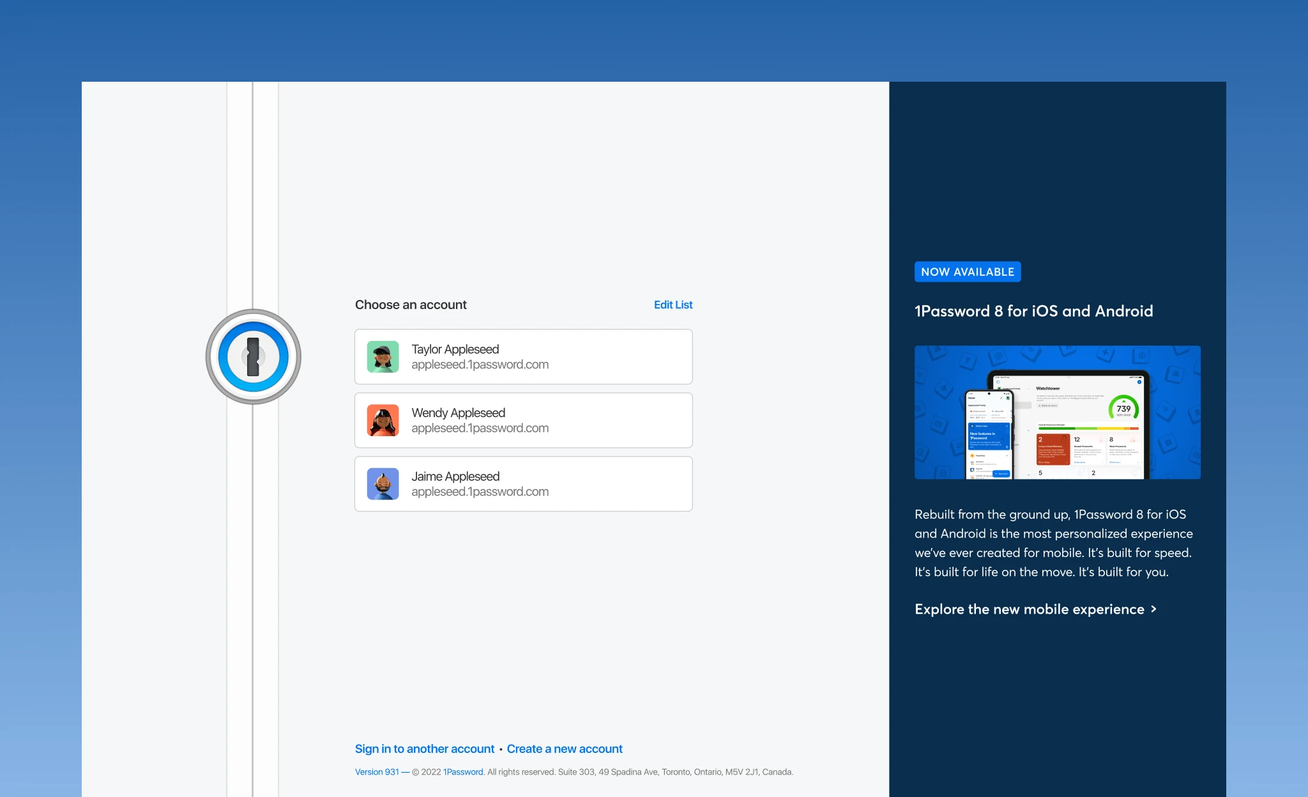The width and height of the screenshot is (1308, 797).
Task: Choose the Jaime Appleseed account
Action: pyautogui.click(x=524, y=484)
